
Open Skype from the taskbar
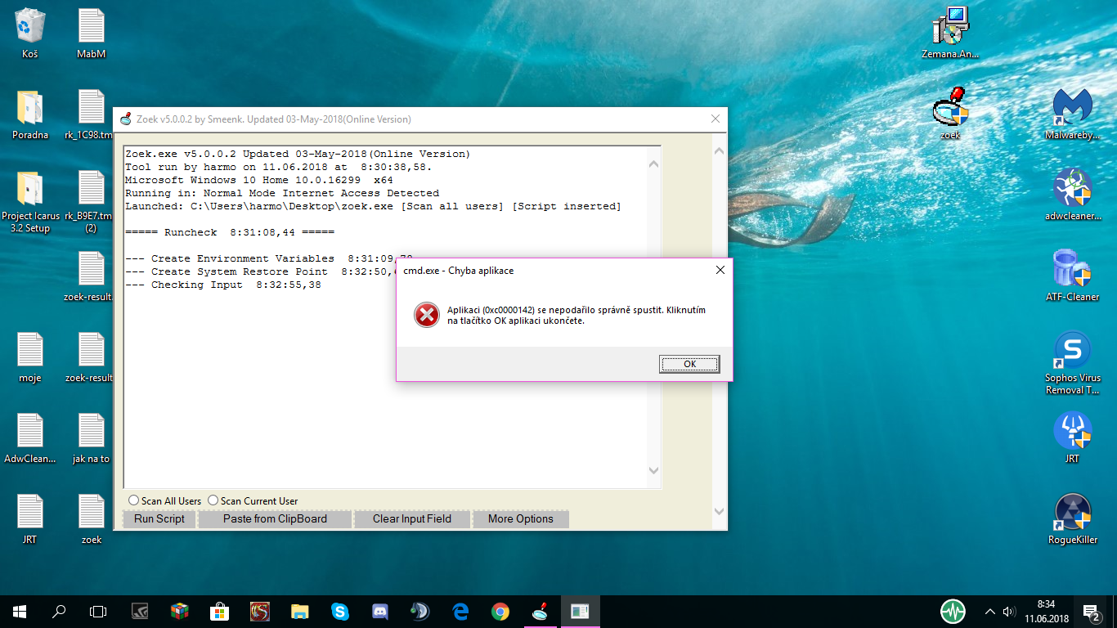click(x=340, y=611)
